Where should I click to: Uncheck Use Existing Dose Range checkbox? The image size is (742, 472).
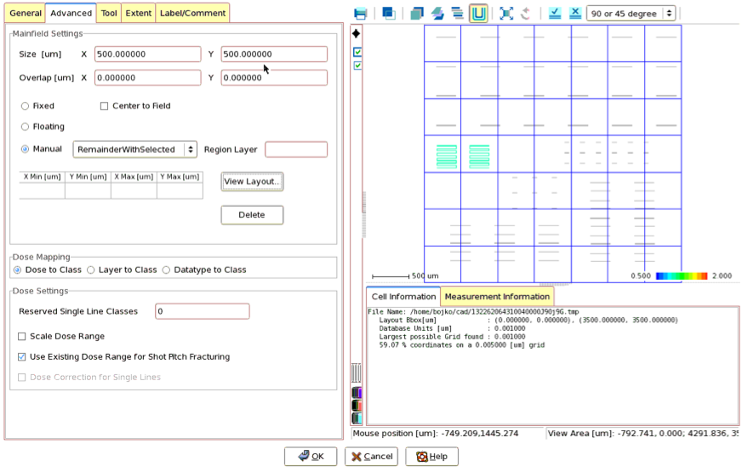click(x=22, y=356)
